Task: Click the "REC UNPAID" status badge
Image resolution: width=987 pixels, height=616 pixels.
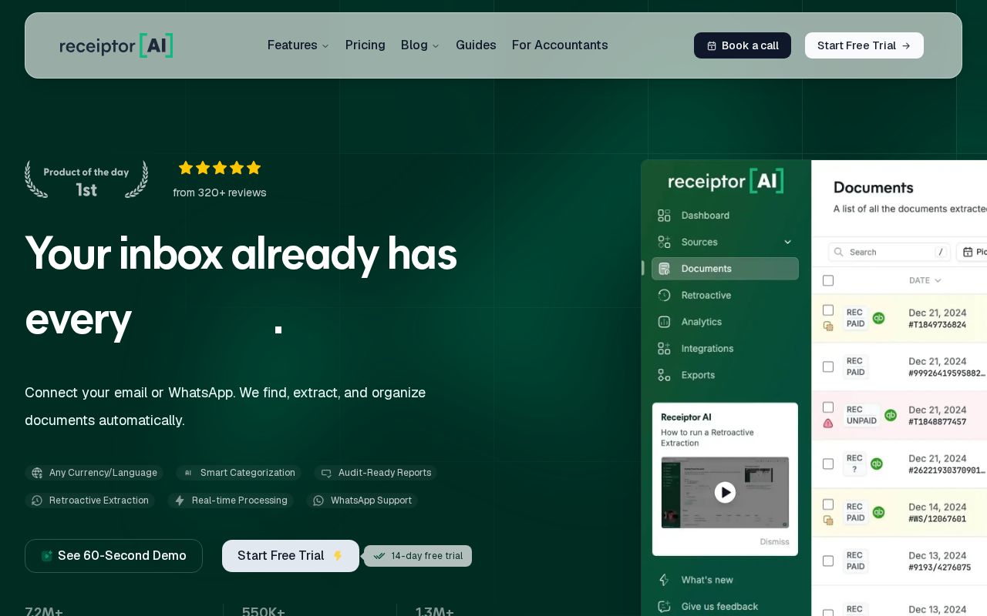Action: point(861,415)
